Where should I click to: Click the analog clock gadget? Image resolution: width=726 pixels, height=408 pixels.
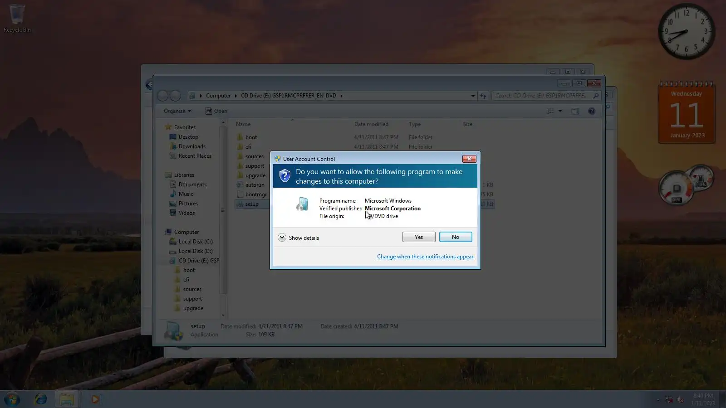[686, 32]
